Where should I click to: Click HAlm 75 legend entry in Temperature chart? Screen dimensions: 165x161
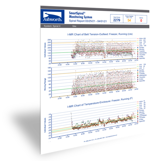pos(141,102)
